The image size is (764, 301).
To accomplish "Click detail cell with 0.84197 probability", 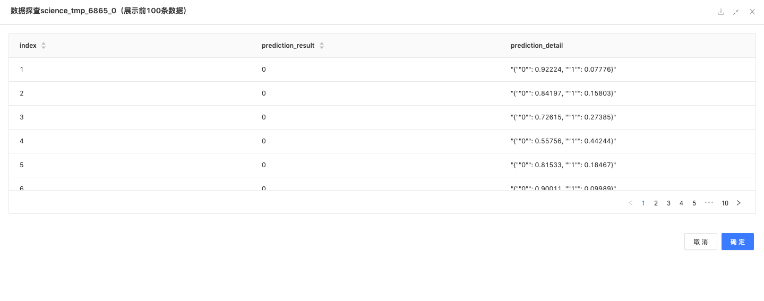I will point(563,93).
